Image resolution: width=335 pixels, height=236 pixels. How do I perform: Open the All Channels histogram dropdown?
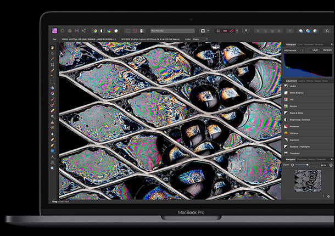tap(294, 50)
